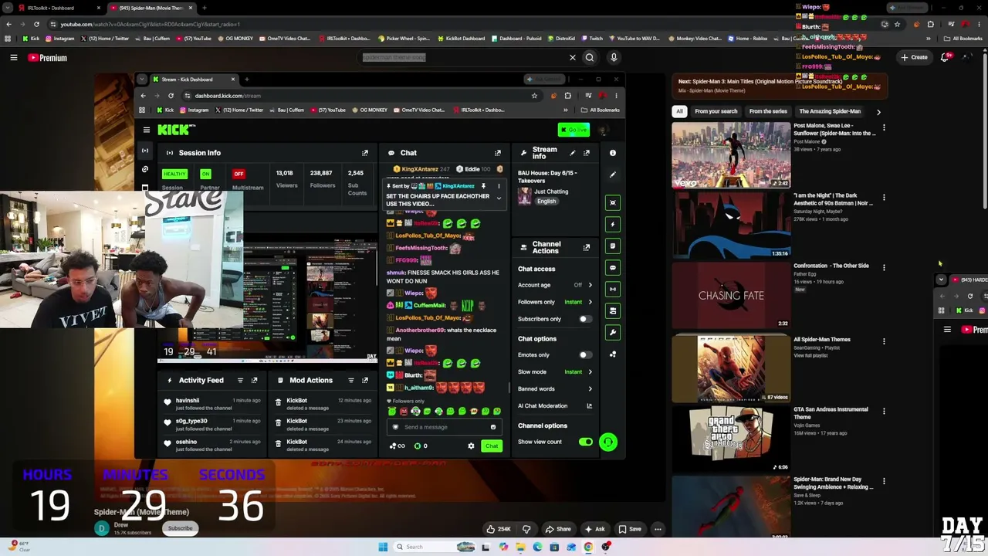This screenshot has height=556, width=988.
Task: Pop out the Session Info panel
Action: click(x=365, y=153)
